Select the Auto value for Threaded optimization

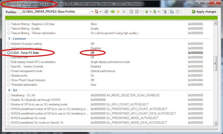tap(93, 85)
